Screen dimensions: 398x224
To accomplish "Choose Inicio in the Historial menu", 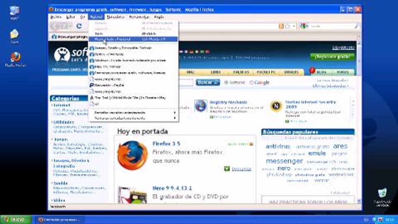I will coord(133,33).
